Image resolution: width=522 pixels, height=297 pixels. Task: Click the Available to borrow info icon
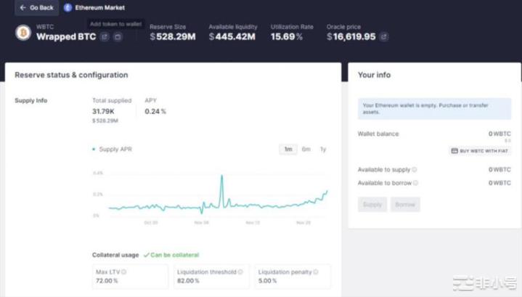coord(415,183)
